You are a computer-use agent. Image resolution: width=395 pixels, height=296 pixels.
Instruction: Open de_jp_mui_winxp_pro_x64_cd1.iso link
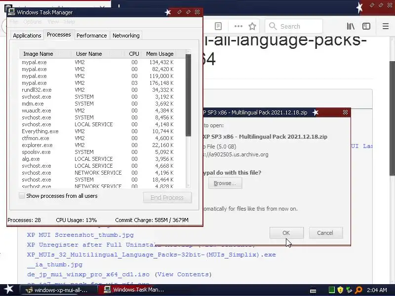point(88,274)
